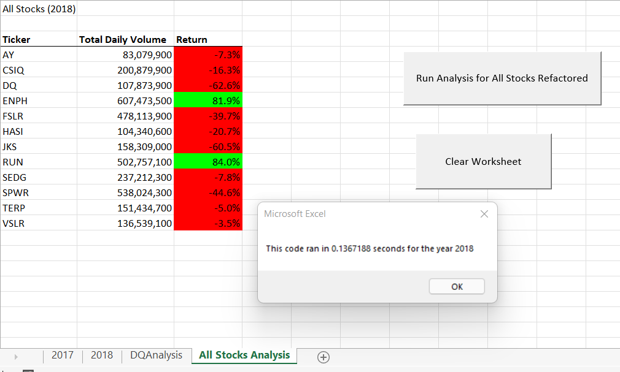Screen dimensions: 620x372
Task: Select volume cell 478,113,900
Action: pos(125,116)
